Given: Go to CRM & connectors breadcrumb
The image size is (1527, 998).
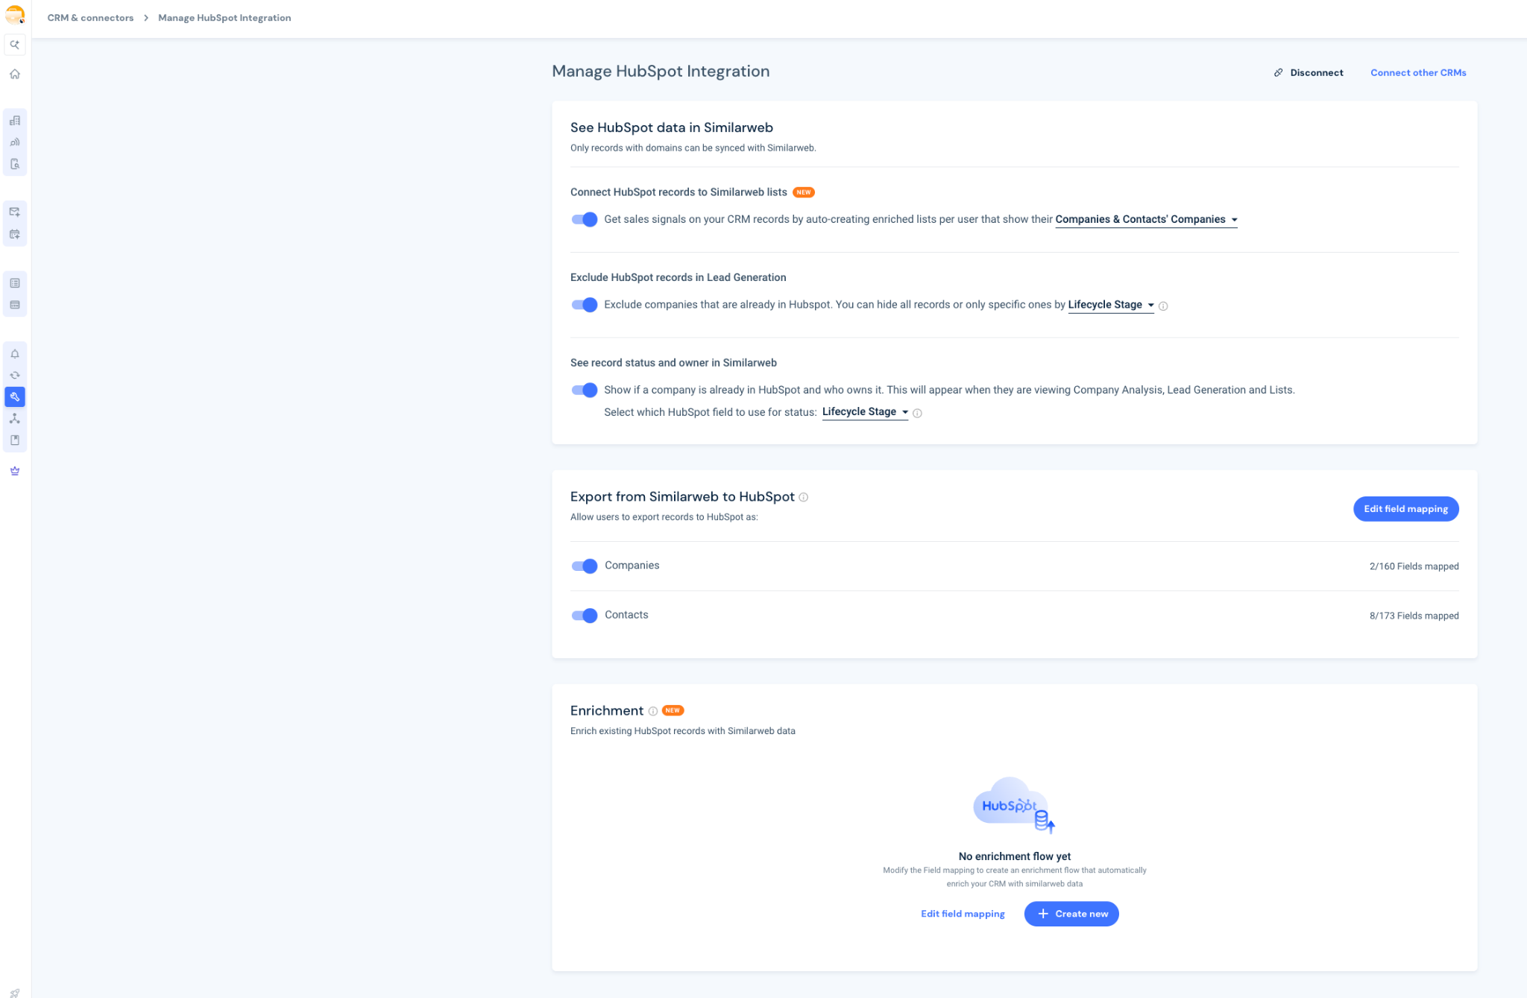Looking at the screenshot, I should click(90, 18).
